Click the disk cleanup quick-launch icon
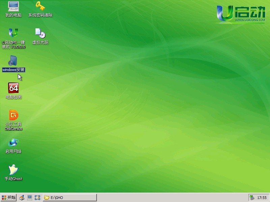Screen dimensions: 270x202 22,198
